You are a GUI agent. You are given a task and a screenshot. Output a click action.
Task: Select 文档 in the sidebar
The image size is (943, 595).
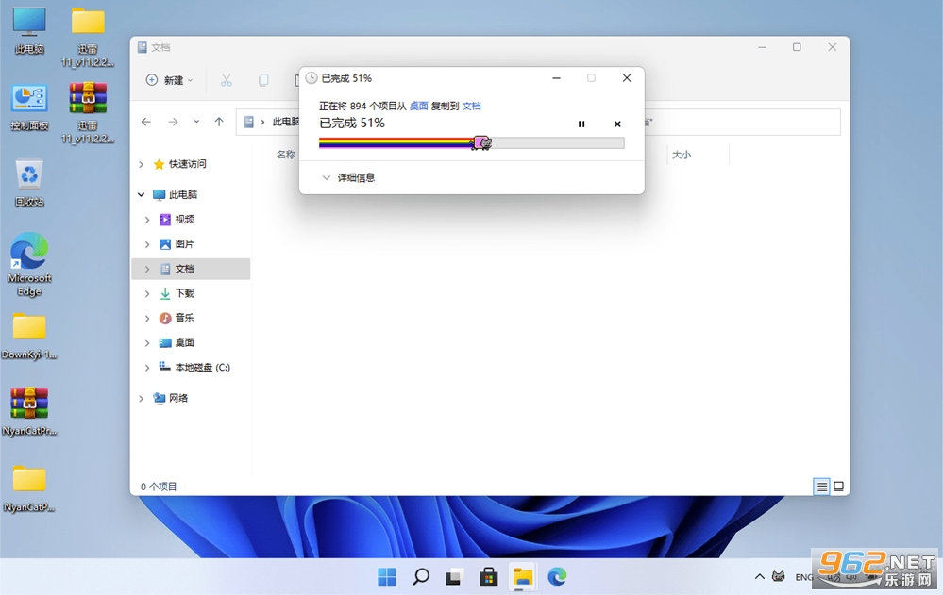[191, 269]
